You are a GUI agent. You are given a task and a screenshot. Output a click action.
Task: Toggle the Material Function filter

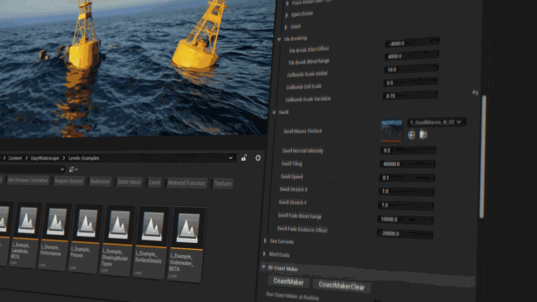[x=186, y=183]
